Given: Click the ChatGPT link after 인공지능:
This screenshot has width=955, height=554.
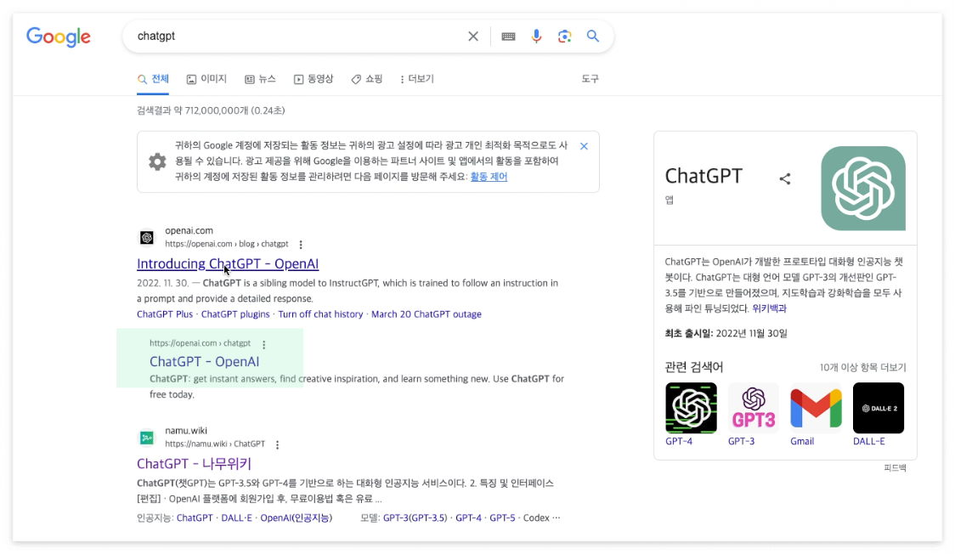Looking at the screenshot, I should pyautogui.click(x=195, y=518).
